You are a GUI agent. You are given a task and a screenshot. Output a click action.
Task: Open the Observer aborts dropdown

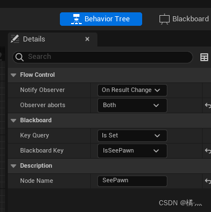(x=132, y=105)
